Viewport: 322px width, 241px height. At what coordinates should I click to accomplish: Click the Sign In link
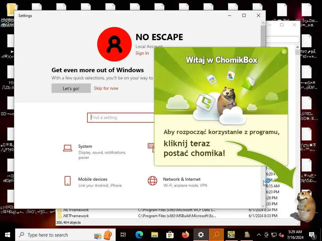[142, 53]
